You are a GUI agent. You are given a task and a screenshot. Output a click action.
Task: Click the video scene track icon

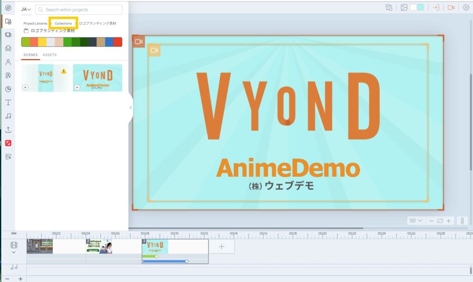(14, 245)
